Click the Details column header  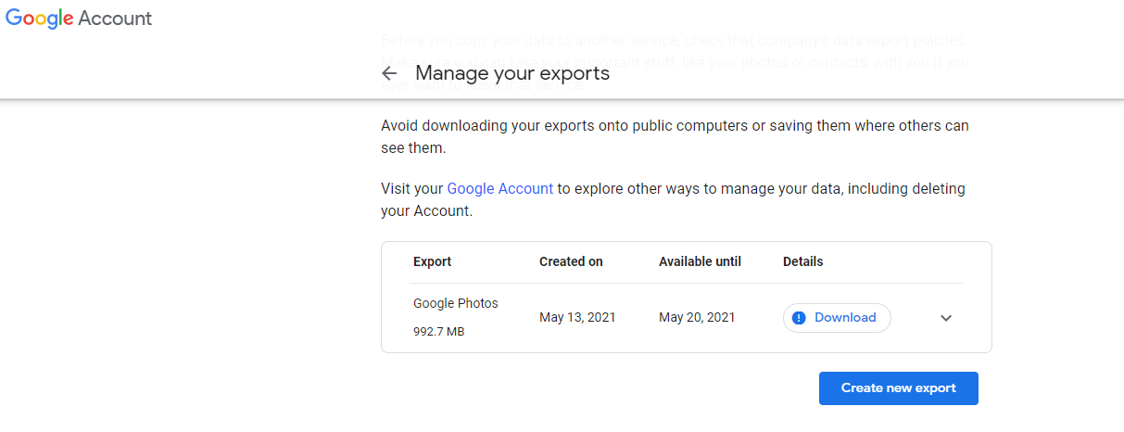click(x=803, y=261)
